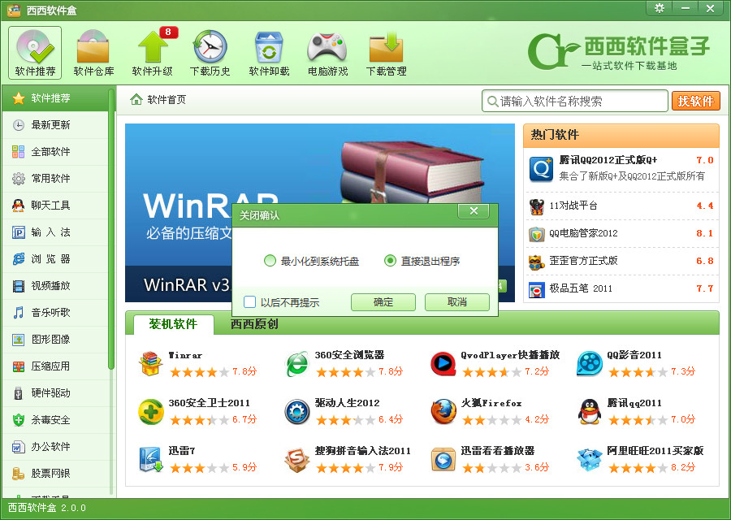Select 全部软件 in the sidebar
Screen dimensions: 731x520
pyautogui.click(x=55, y=152)
